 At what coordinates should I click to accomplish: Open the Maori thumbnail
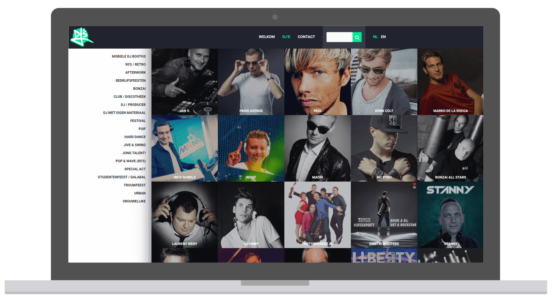pyautogui.click(x=317, y=148)
